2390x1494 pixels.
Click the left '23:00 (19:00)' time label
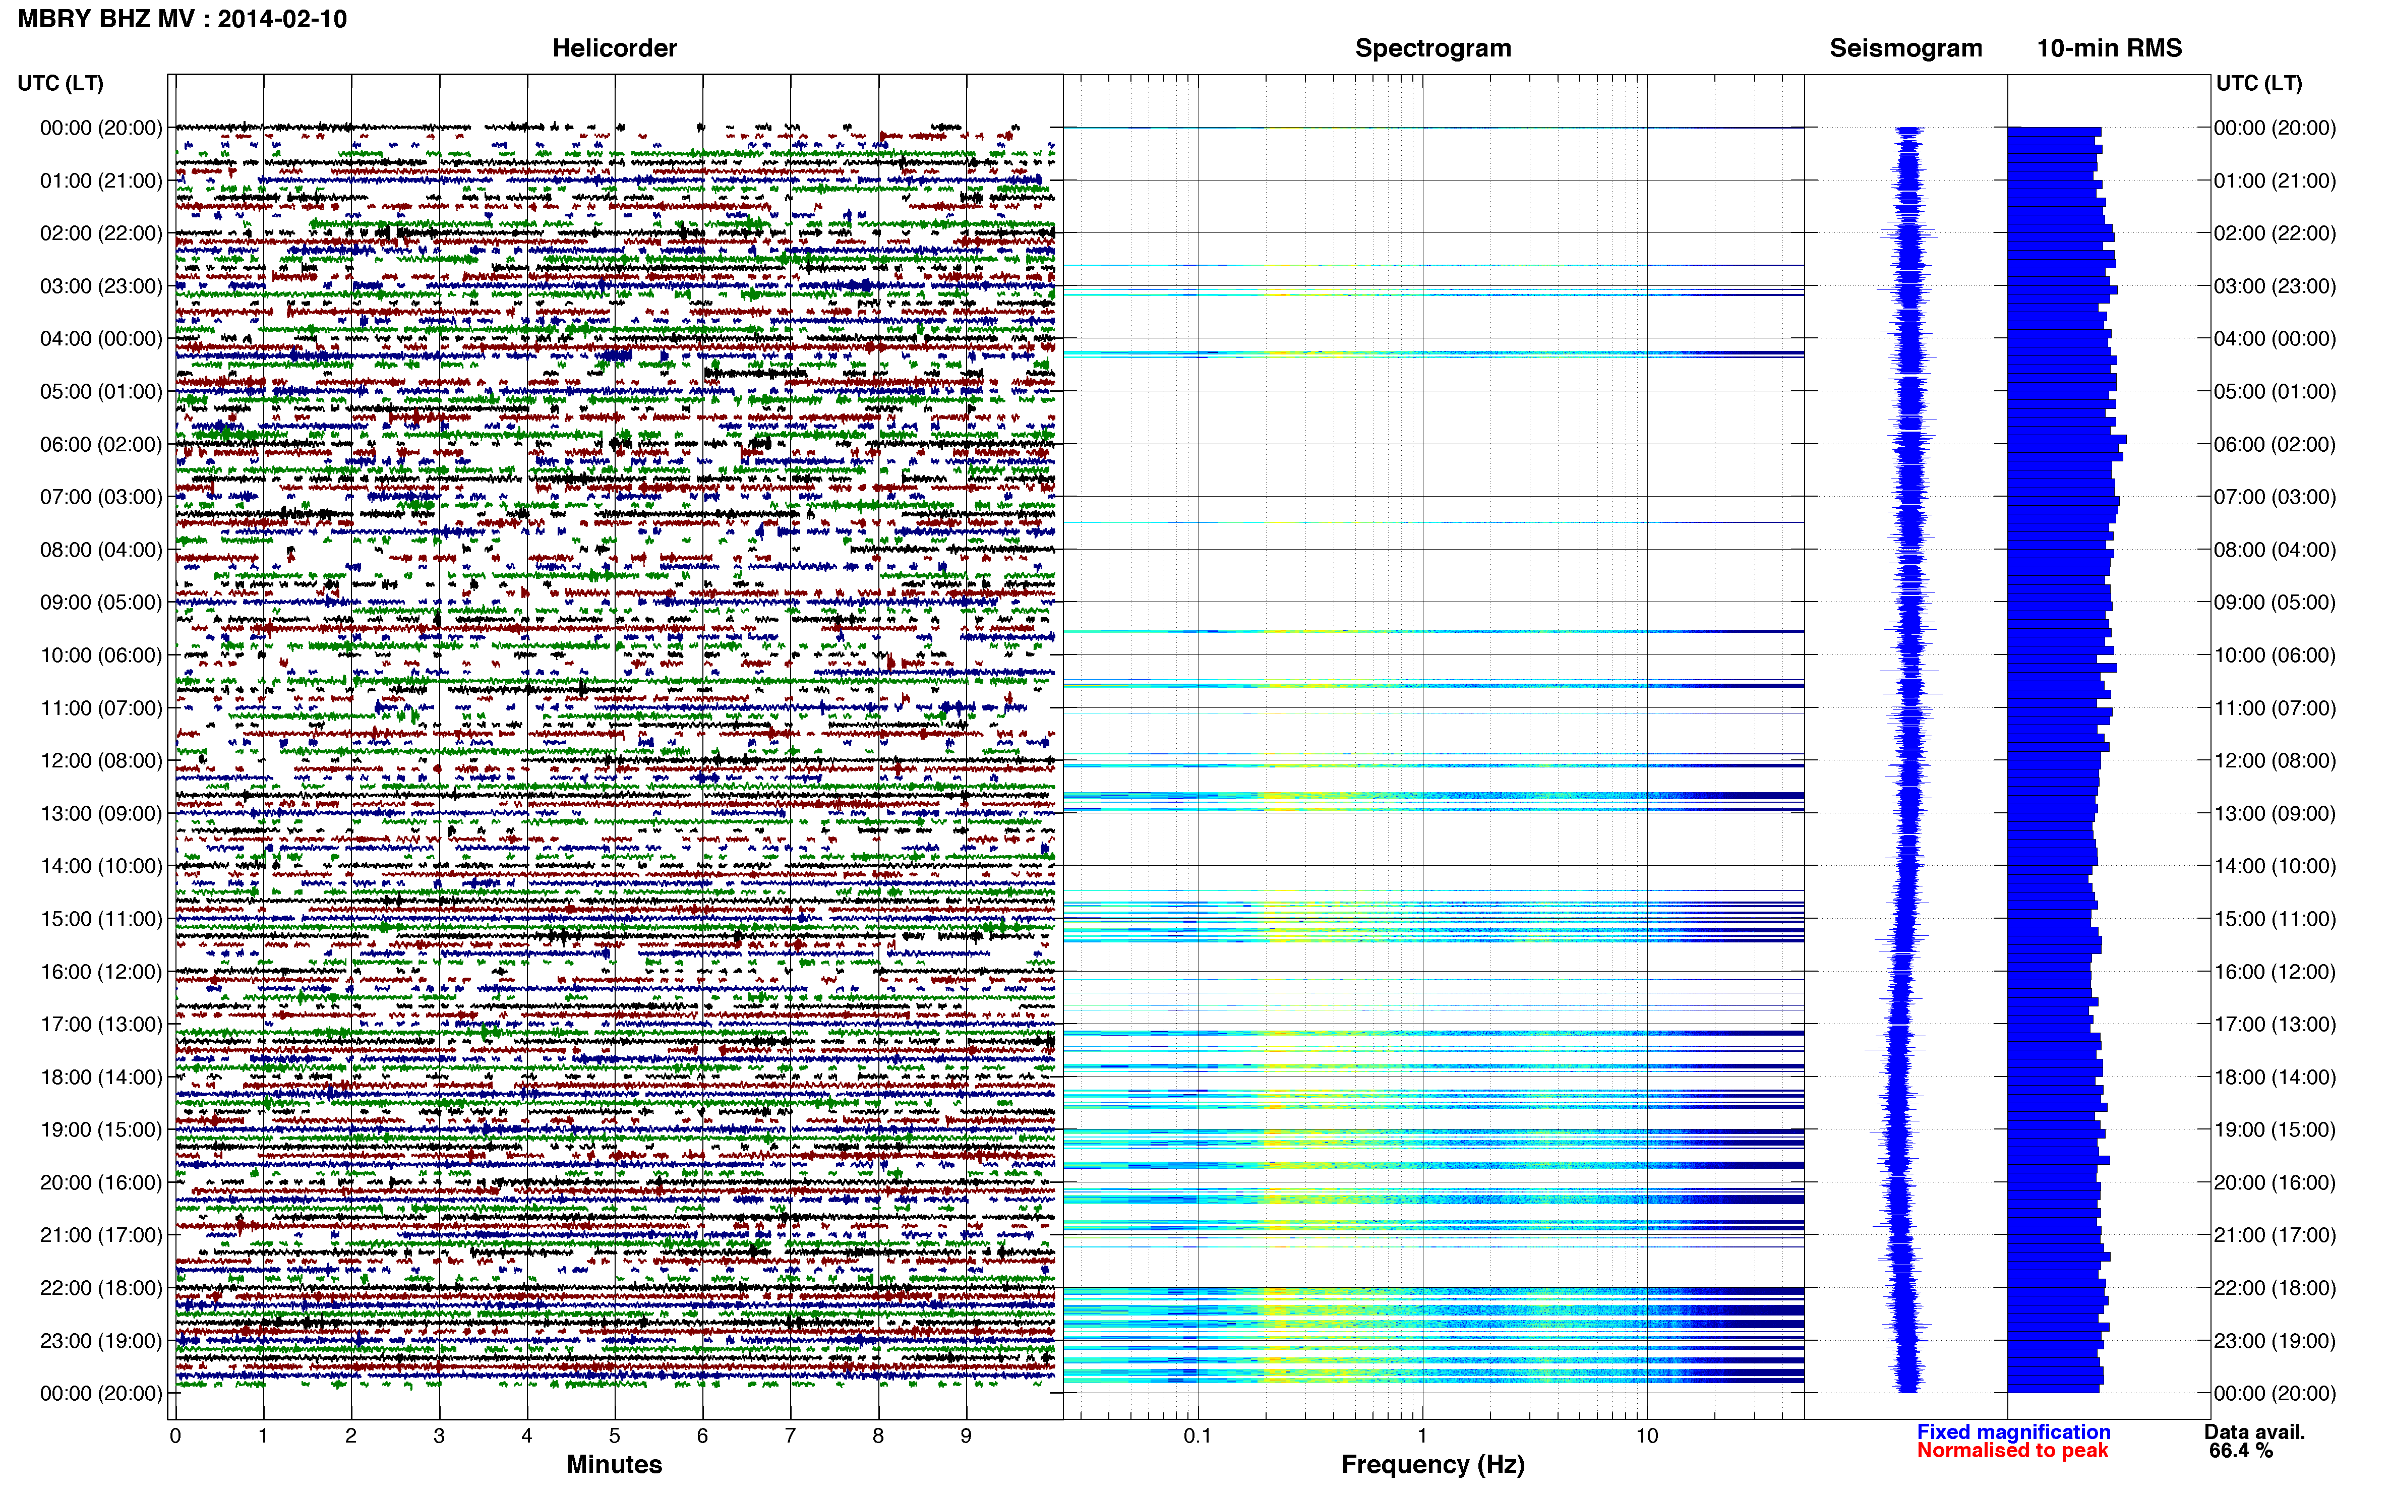[x=101, y=1341]
